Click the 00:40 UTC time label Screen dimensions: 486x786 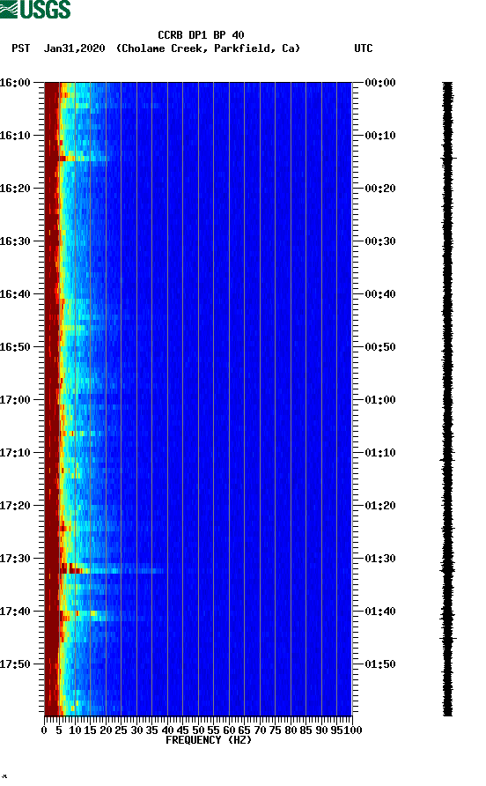pyautogui.click(x=380, y=294)
